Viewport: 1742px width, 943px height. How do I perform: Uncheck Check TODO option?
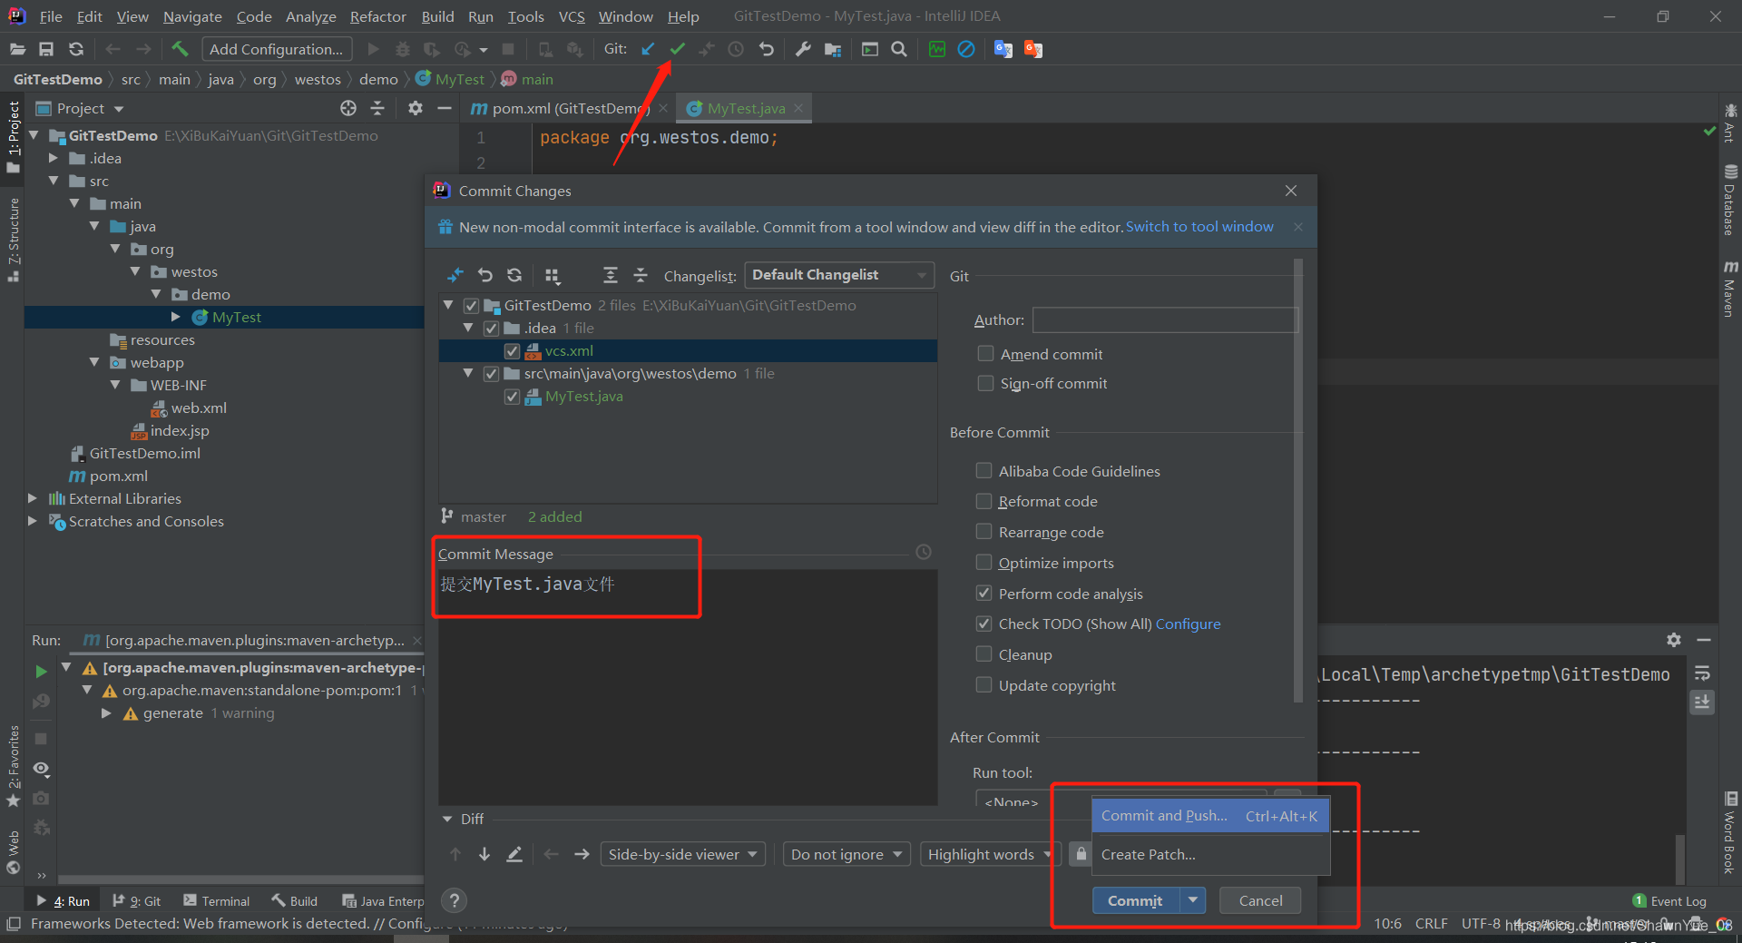click(984, 624)
